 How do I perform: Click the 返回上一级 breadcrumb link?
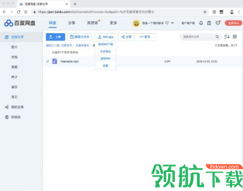53,45
